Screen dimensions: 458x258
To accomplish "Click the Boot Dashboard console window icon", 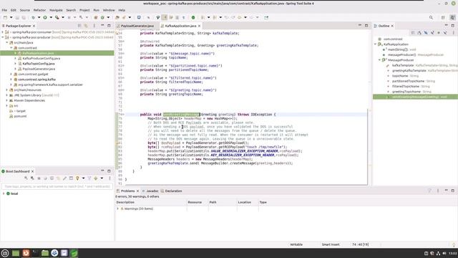I will click(x=71, y=178).
